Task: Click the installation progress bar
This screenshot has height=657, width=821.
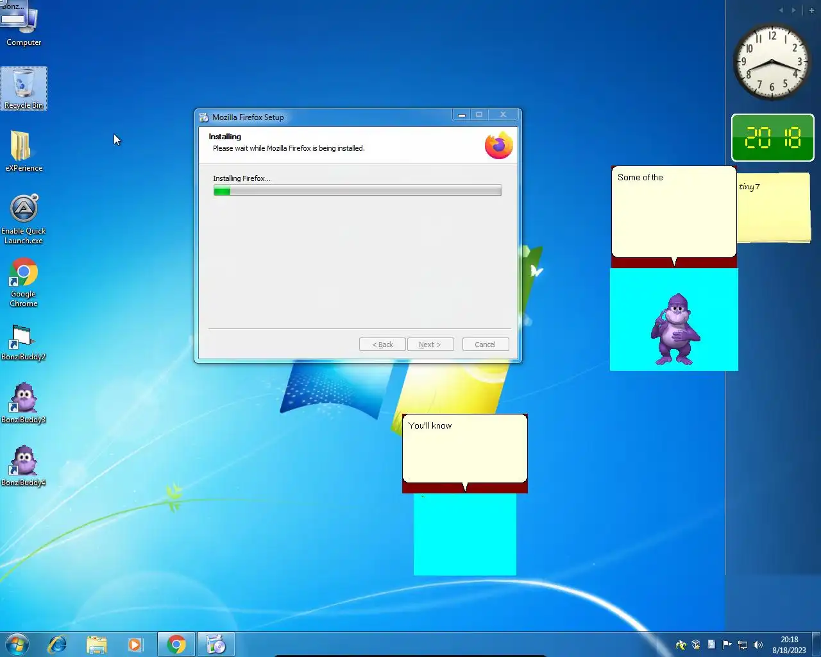Action: tap(357, 191)
